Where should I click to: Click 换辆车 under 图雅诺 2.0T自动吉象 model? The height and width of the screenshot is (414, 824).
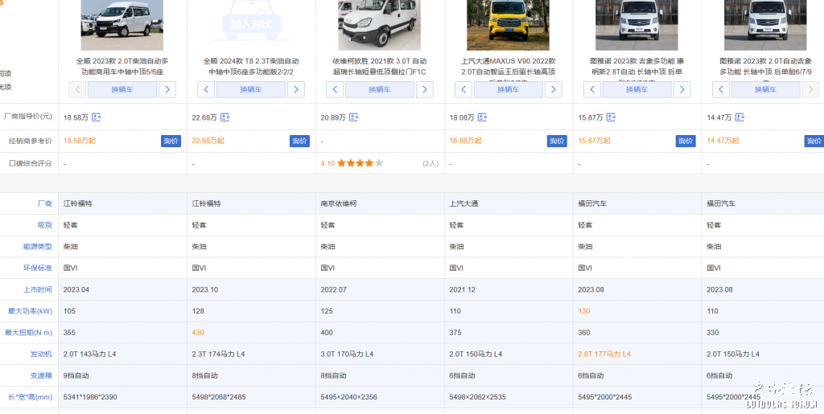click(766, 90)
